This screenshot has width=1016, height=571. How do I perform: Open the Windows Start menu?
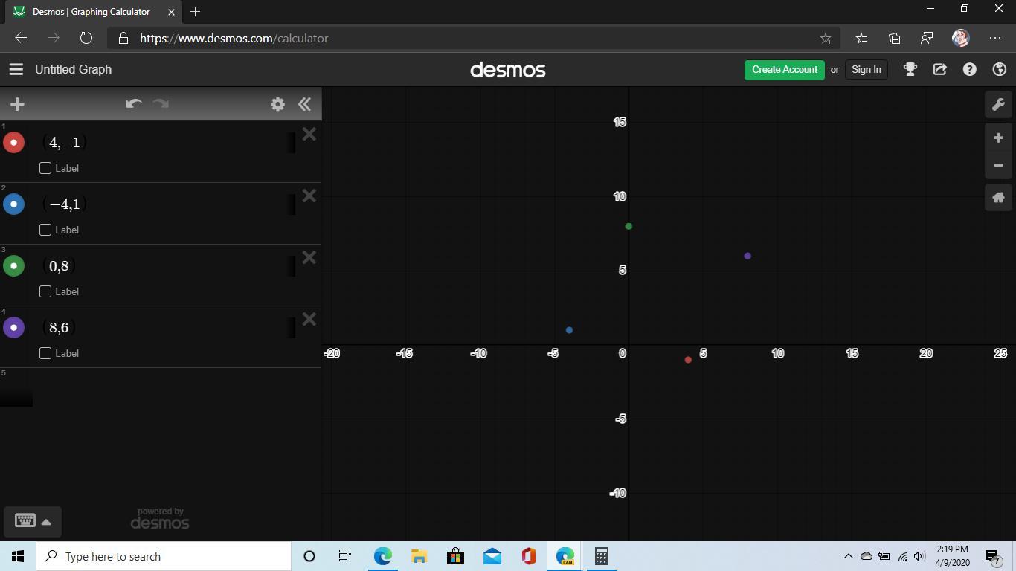point(18,556)
